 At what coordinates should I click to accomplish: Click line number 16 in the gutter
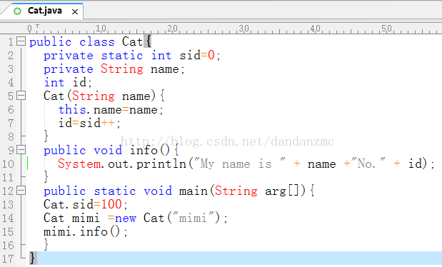click(8, 246)
